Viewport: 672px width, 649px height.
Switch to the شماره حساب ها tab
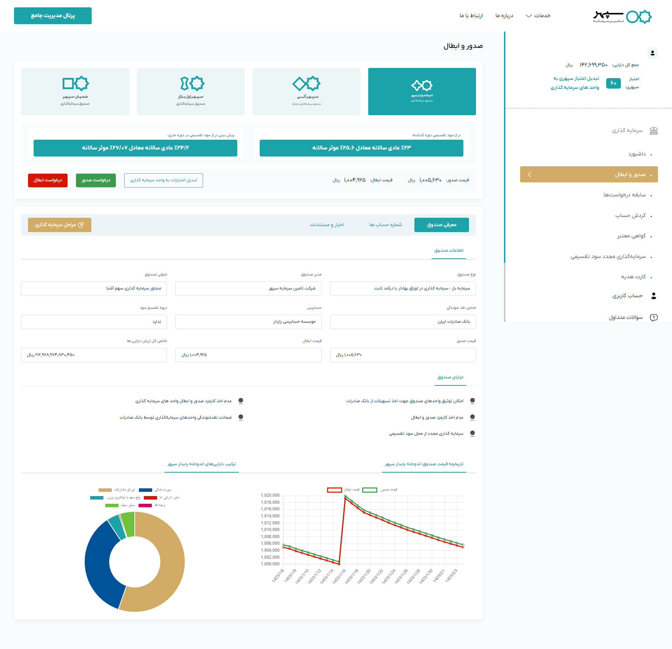click(x=385, y=225)
